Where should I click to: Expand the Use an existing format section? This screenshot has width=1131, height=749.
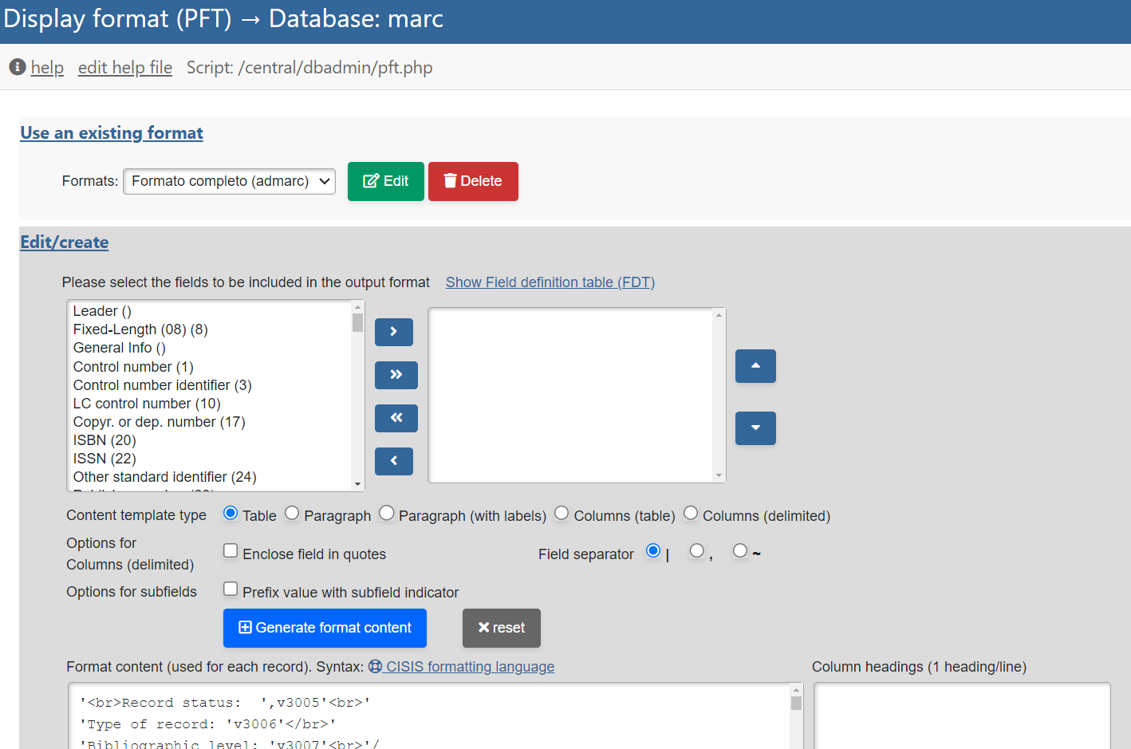[x=112, y=133]
